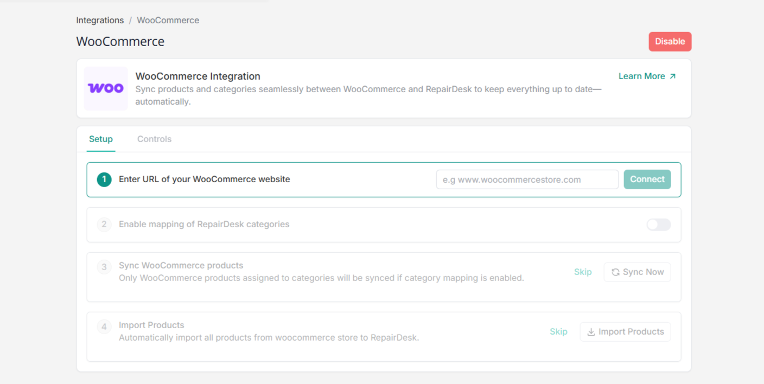The image size is (764, 384).
Task: Select the step 2 number badge
Action: (x=104, y=225)
